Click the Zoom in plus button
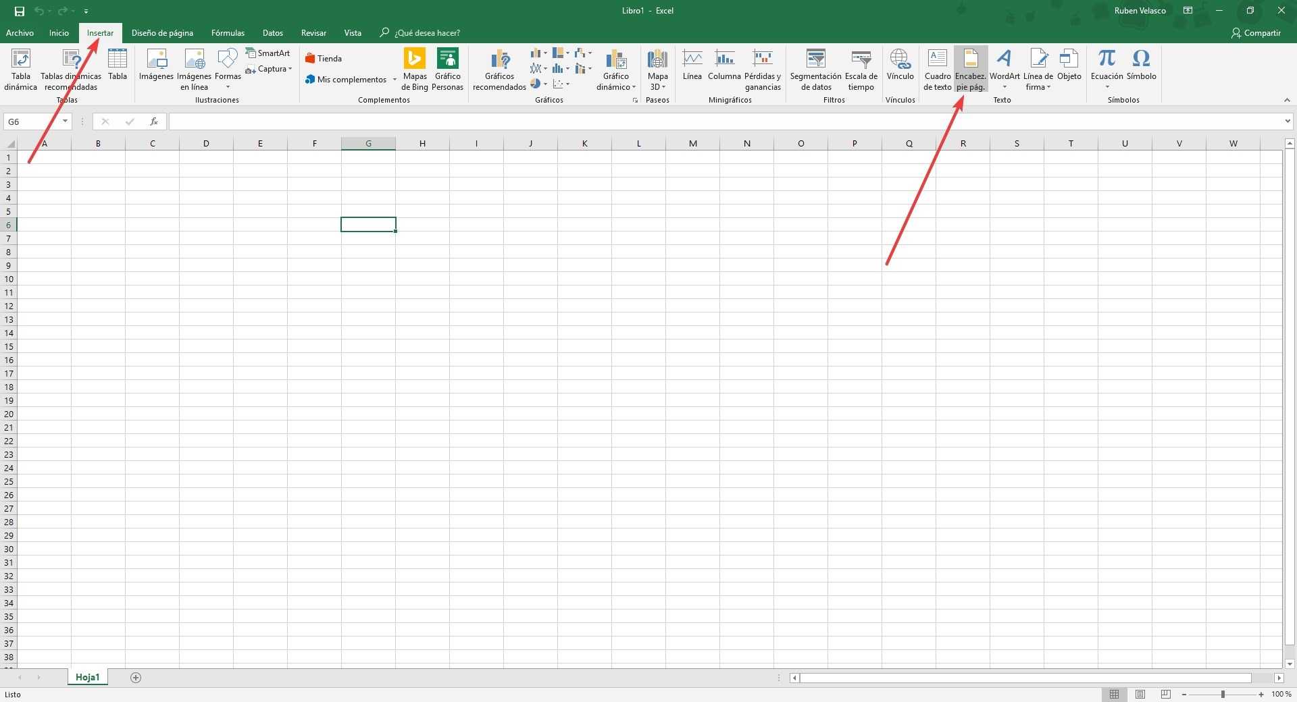Screen dimensions: 1297x702 [1261, 695]
